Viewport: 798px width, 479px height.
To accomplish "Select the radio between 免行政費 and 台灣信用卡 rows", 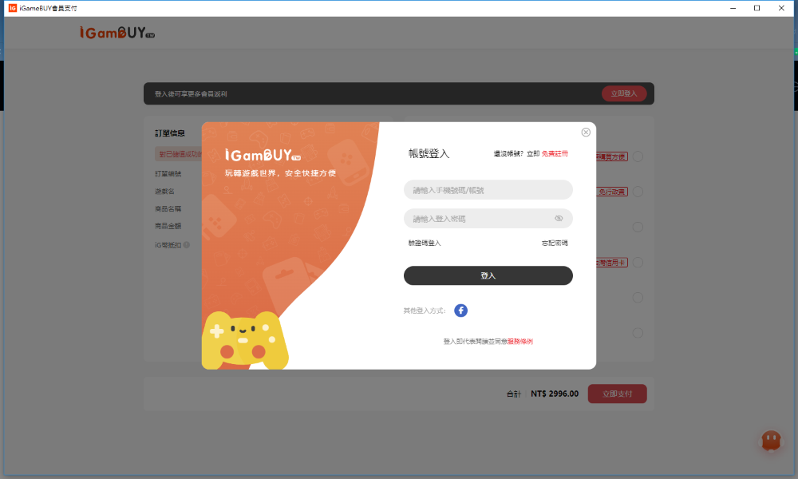I will pyautogui.click(x=638, y=227).
